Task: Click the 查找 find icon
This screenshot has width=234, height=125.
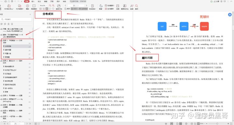Action: (x=136, y=6)
